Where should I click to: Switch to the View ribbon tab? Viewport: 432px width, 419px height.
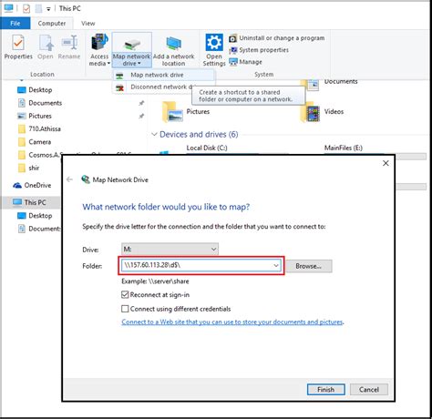tap(88, 24)
